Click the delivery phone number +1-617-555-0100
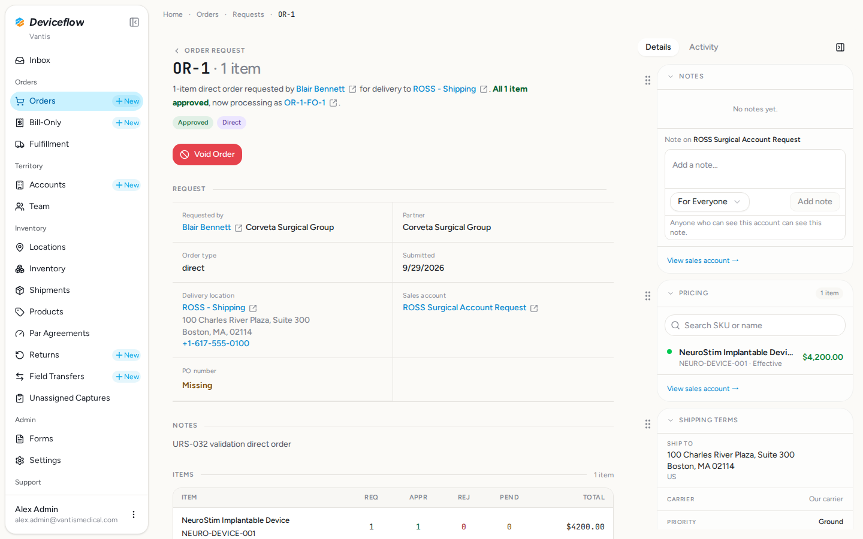This screenshot has width=863, height=539. (216, 344)
